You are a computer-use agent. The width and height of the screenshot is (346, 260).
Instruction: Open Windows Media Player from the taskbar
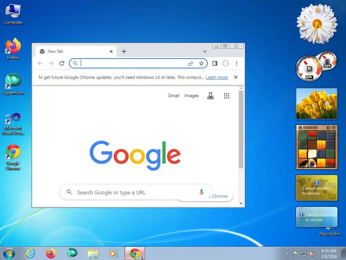coord(114,253)
